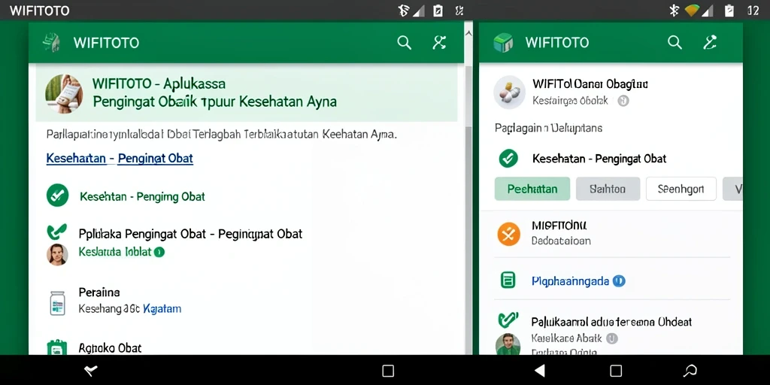Open the Agnoko Obat entry

[110, 347]
